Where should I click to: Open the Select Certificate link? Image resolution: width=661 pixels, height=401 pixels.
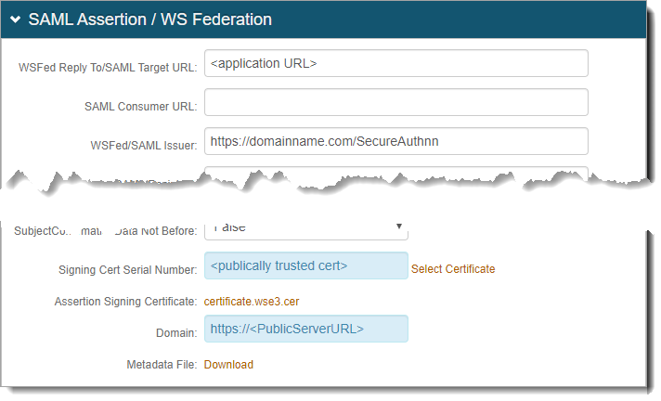(x=453, y=269)
